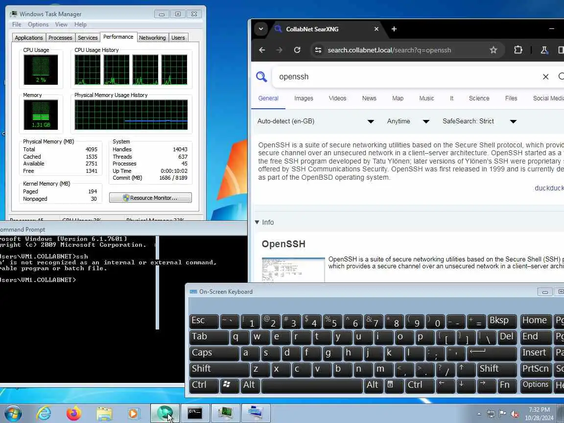Open Windows Media Player from taskbar
The image size is (564, 423).
pos(134,413)
